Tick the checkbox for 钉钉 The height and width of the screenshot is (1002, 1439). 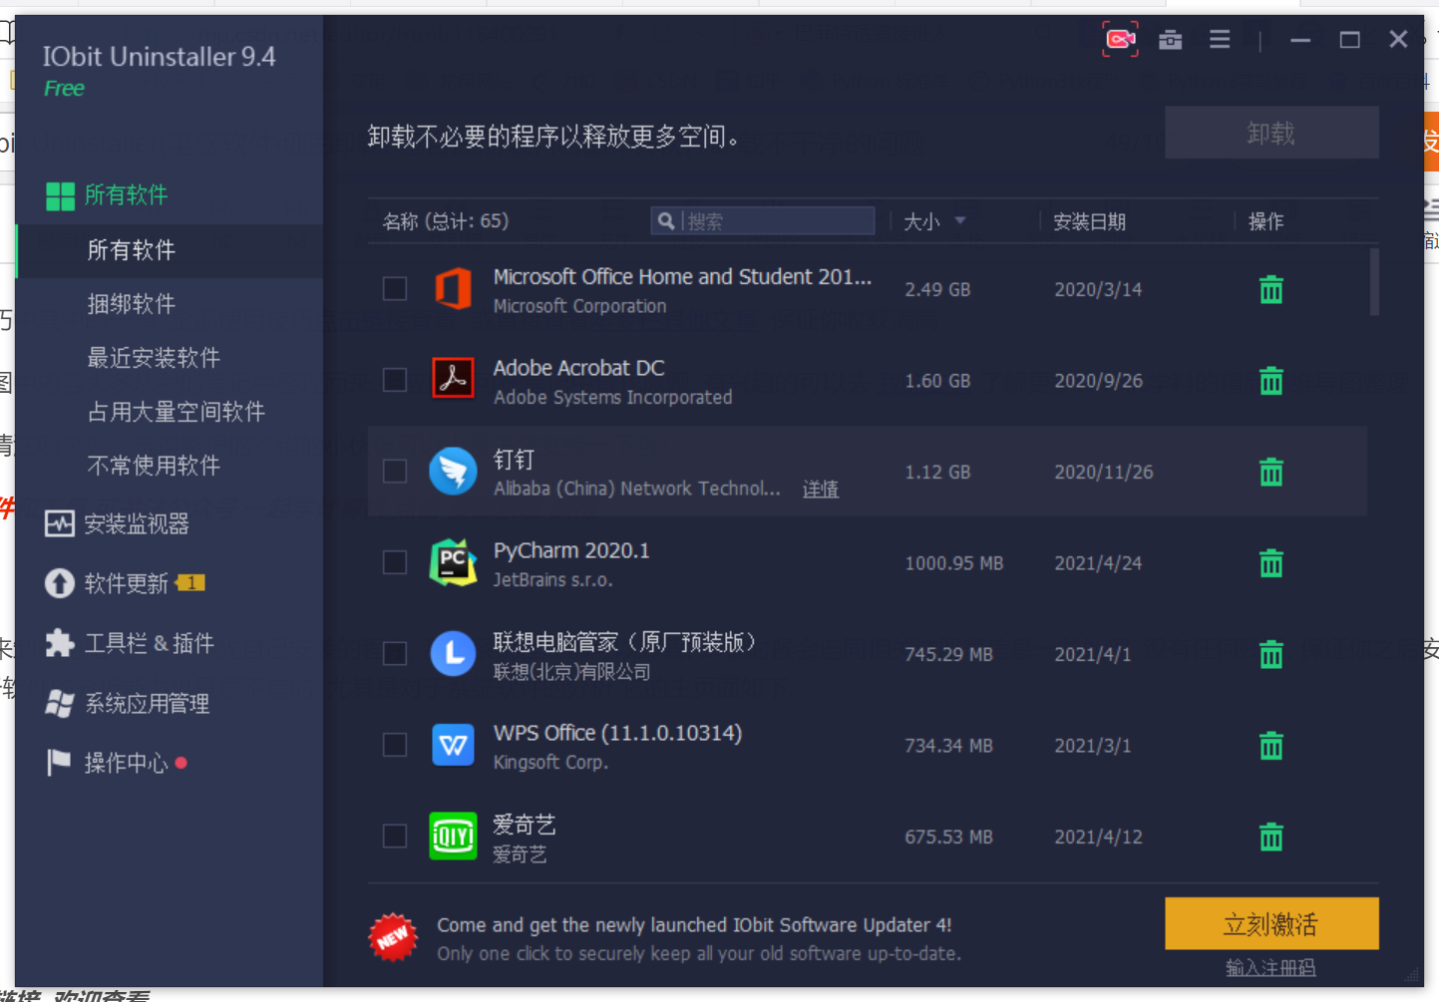395,472
